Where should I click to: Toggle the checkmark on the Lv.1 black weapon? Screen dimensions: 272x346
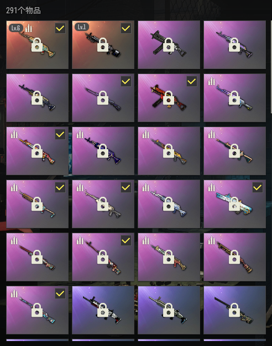(126, 28)
